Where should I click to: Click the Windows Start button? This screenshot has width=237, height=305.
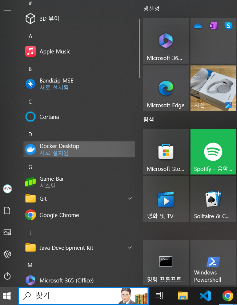[7, 296]
